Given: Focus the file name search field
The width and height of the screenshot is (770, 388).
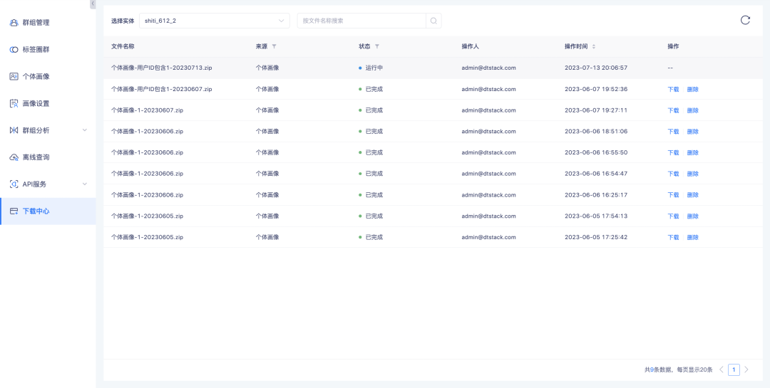Looking at the screenshot, I should click(x=361, y=21).
